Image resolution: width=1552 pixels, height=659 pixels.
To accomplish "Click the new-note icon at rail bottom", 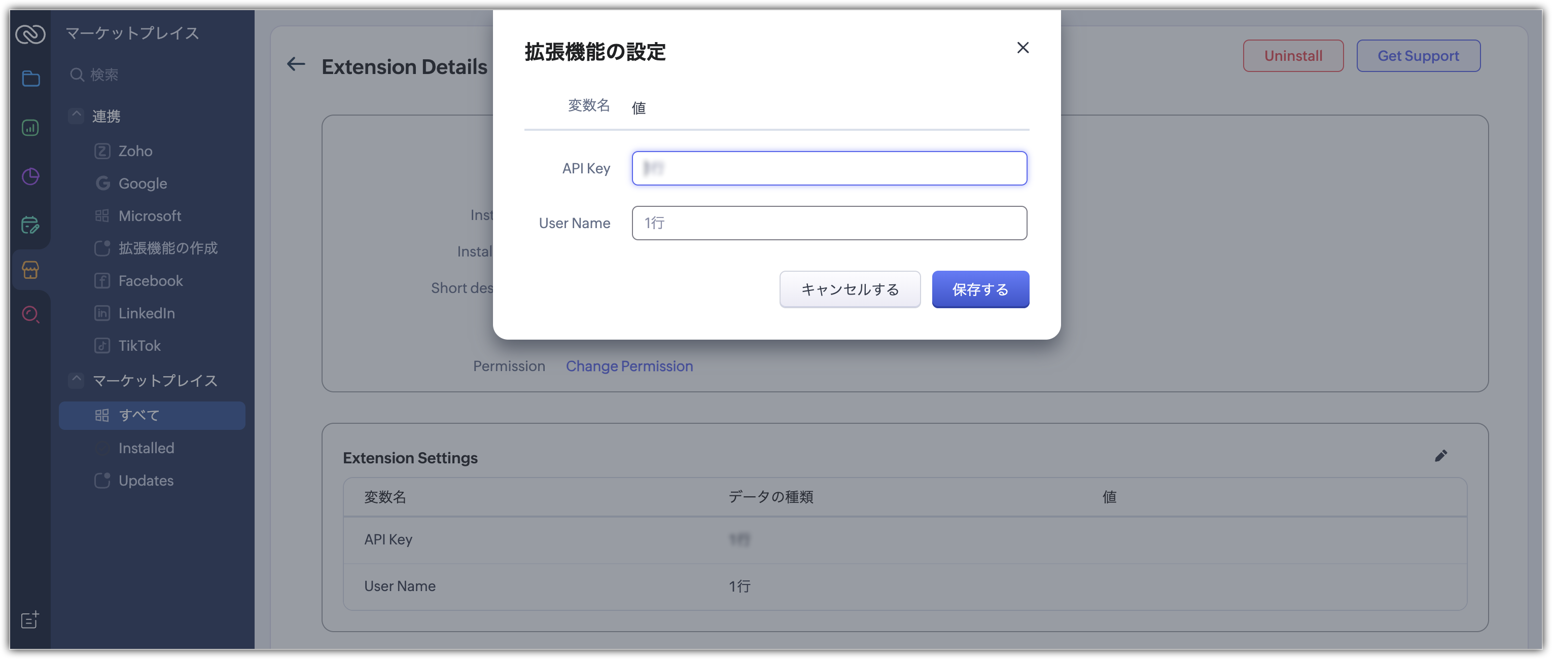I will pyautogui.click(x=30, y=620).
